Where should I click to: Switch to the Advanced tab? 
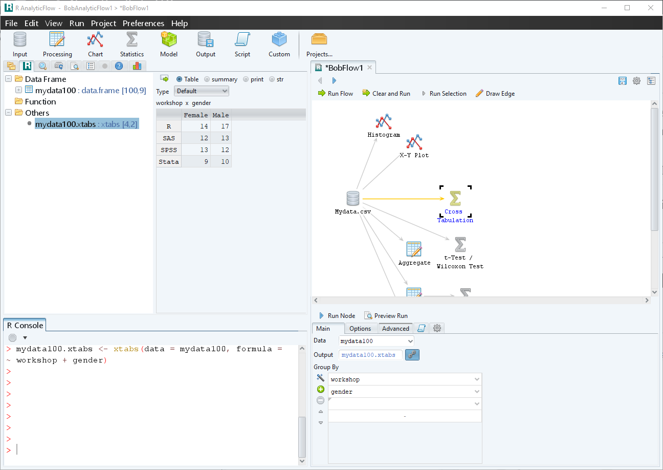pos(395,329)
